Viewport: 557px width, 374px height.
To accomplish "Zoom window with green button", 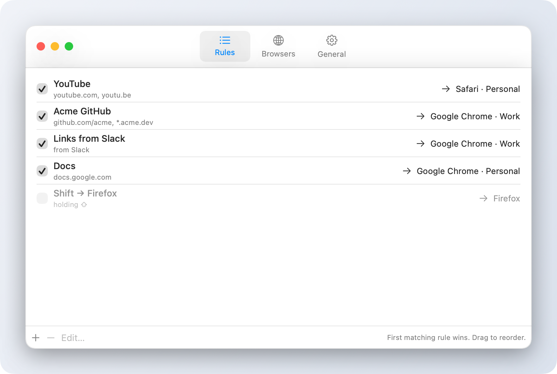I will point(69,46).
